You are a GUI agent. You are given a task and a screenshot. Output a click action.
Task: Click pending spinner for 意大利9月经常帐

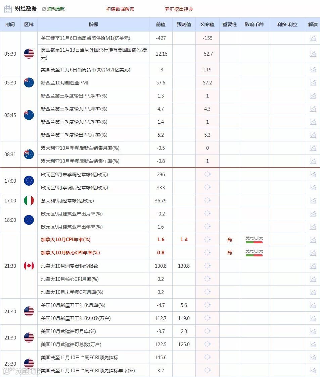click(208, 200)
